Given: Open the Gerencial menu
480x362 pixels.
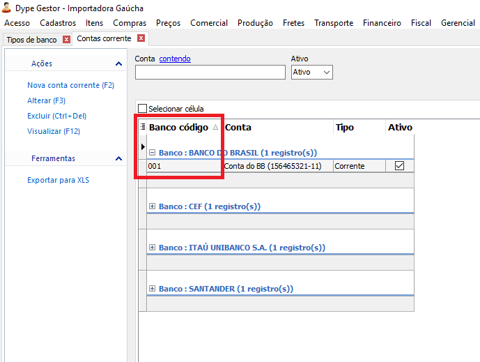Looking at the screenshot, I should pos(458,23).
